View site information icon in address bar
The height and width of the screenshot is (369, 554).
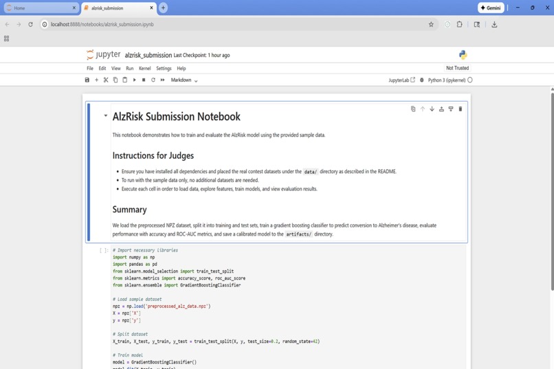45,24
